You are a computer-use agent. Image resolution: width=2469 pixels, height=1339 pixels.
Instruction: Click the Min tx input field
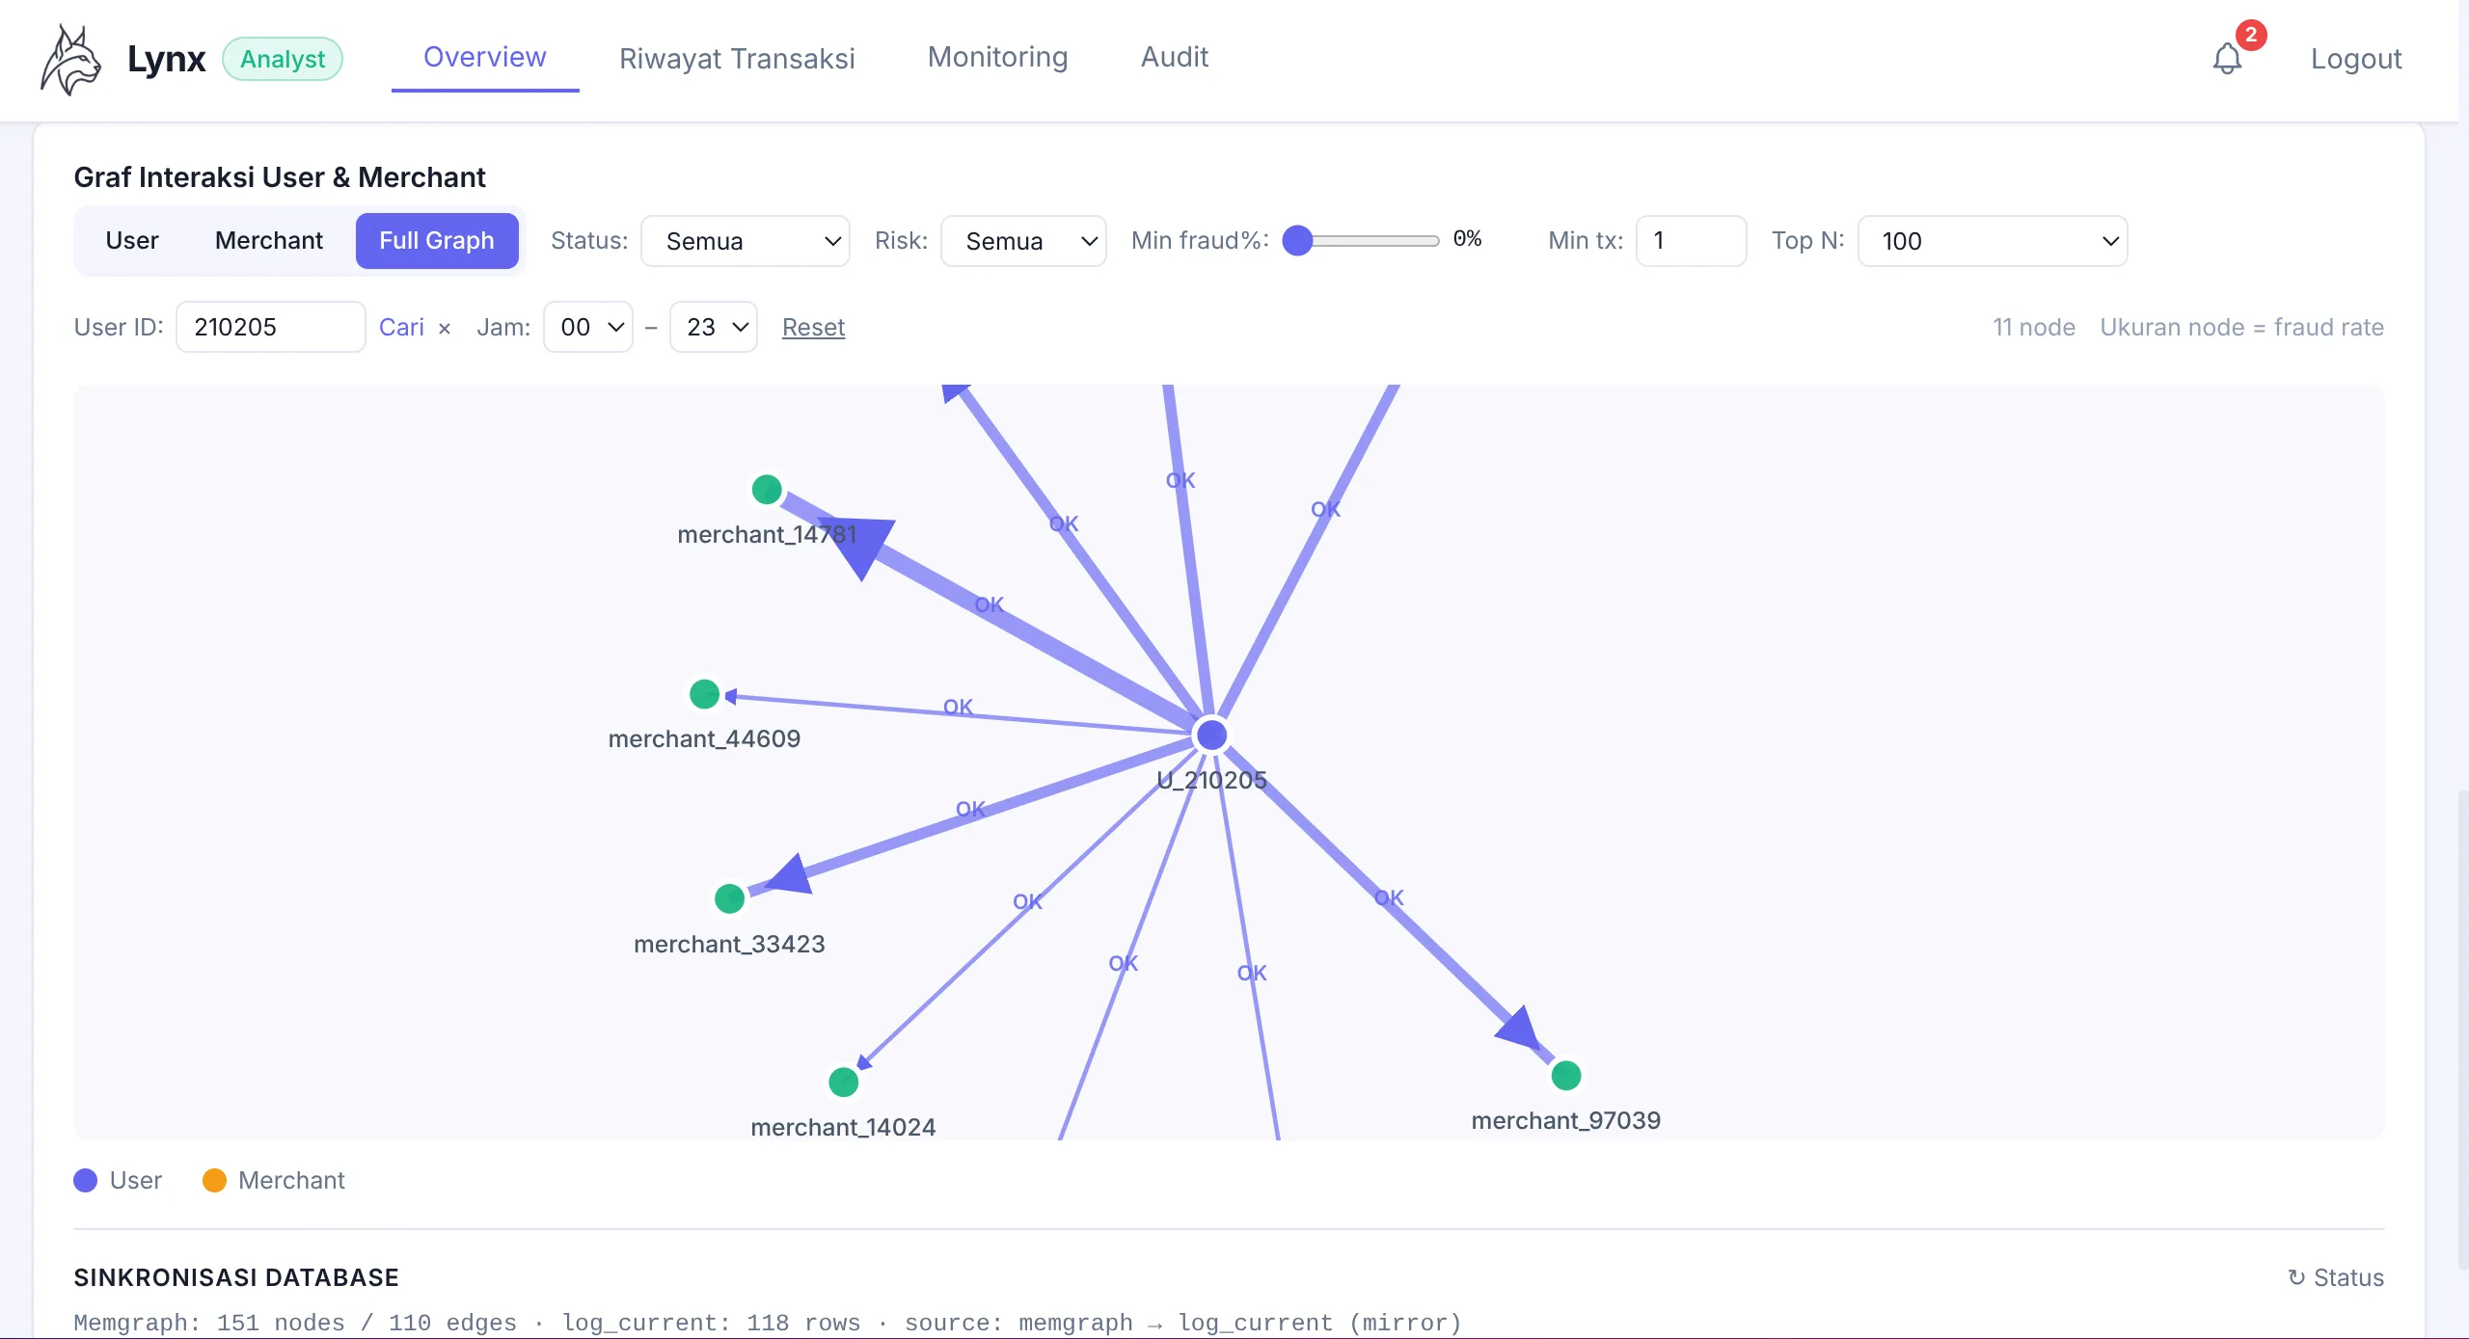1692,241
